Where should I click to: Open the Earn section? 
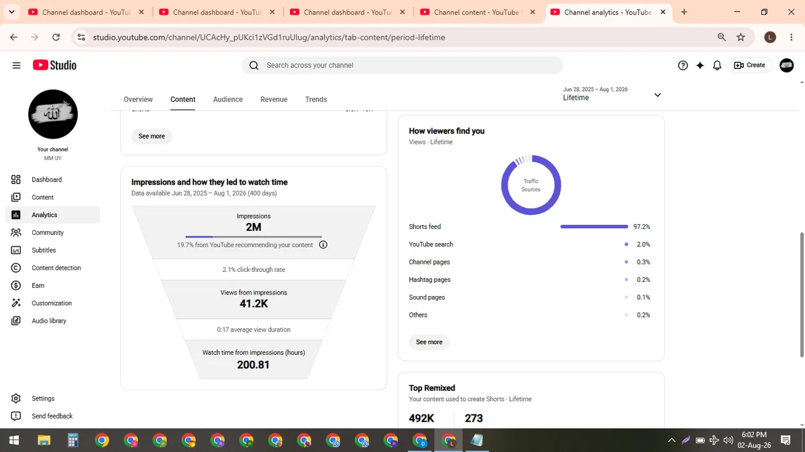[x=52, y=285]
